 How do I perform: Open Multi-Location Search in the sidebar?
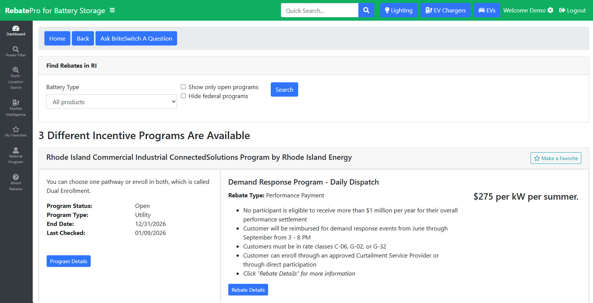[x=16, y=78]
